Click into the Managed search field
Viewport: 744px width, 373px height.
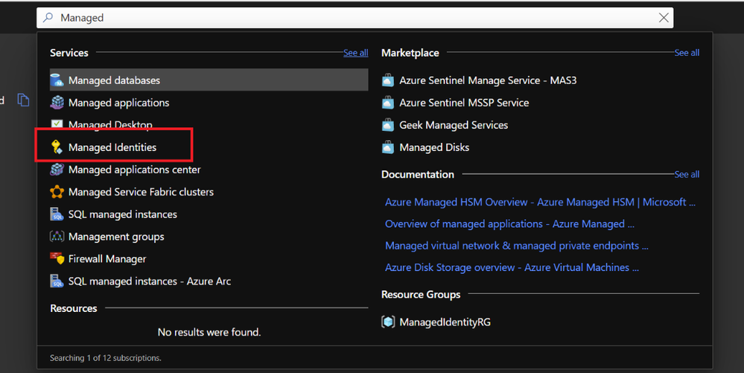pos(355,18)
